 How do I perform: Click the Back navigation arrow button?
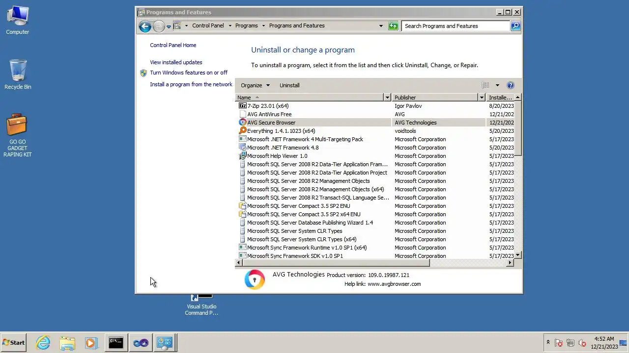[144, 26]
